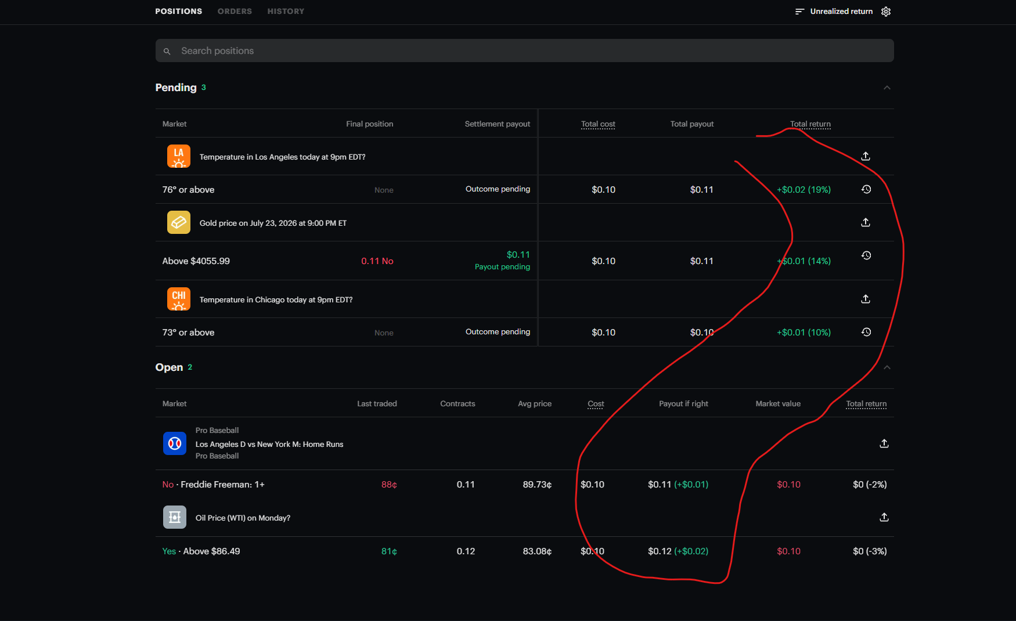This screenshot has width=1016, height=621.
Task: Click the Cost header in Open table
Action: click(596, 404)
